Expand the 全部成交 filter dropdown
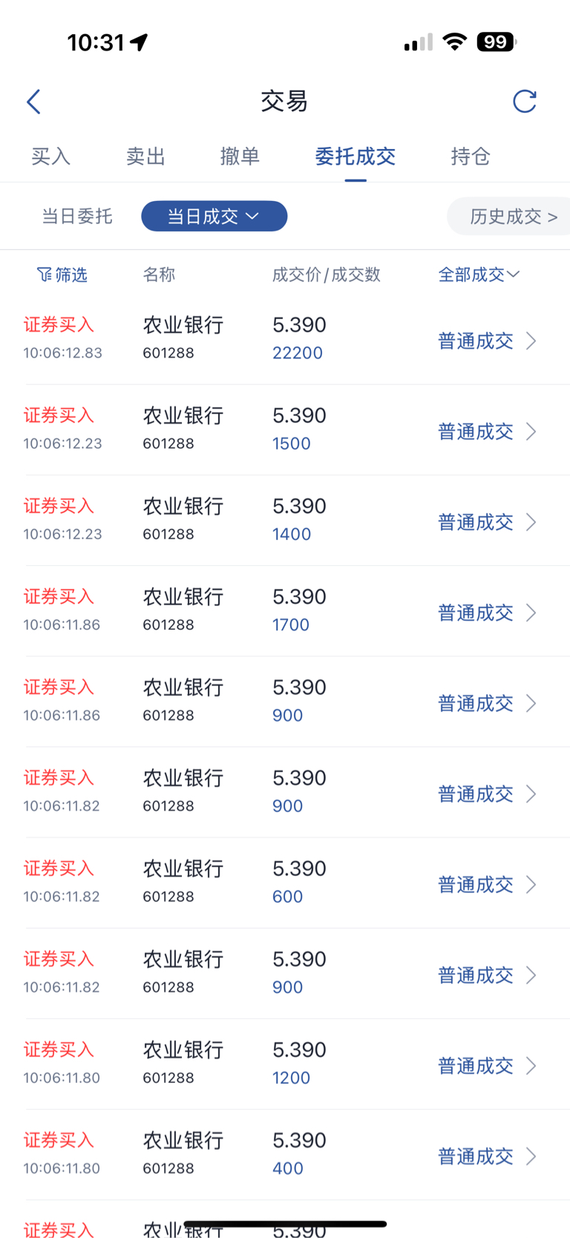This screenshot has width=570, height=1238. tap(479, 274)
